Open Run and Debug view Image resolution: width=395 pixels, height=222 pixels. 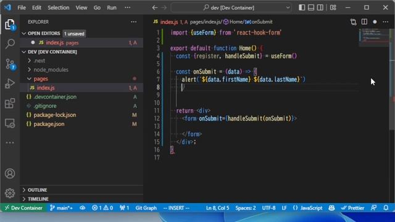[10, 84]
